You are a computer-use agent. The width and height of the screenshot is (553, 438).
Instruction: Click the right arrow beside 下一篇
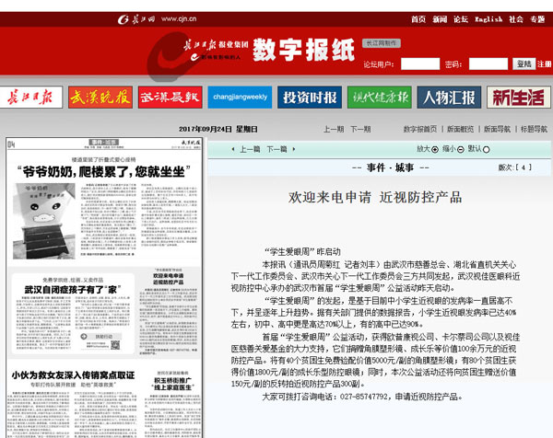point(294,149)
